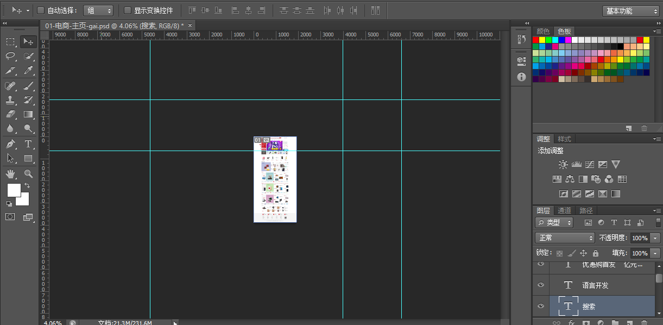663x325 pixels.
Task: Open the Properties panel info icon
Action: point(521,77)
